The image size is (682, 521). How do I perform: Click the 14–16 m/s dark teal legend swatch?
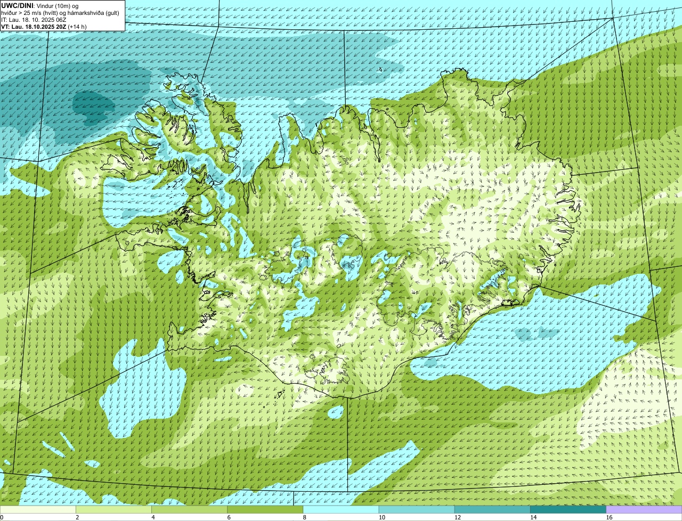569,509
